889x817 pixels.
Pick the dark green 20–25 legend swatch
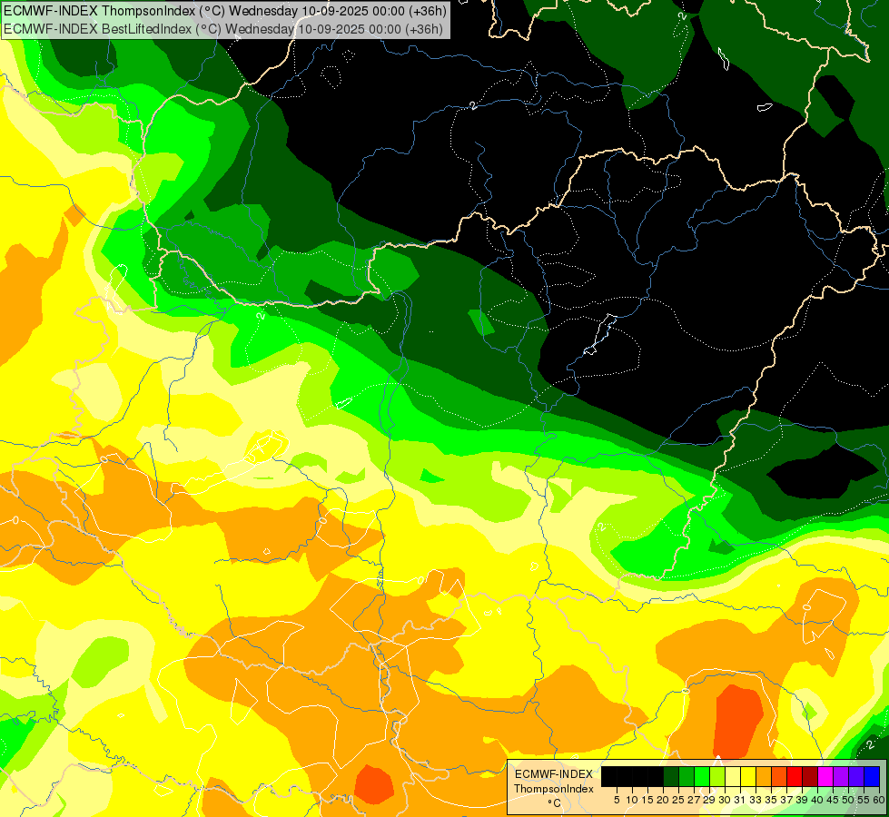[x=671, y=776]
